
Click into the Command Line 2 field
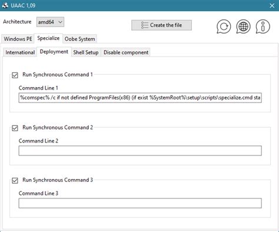coord(140,151)
